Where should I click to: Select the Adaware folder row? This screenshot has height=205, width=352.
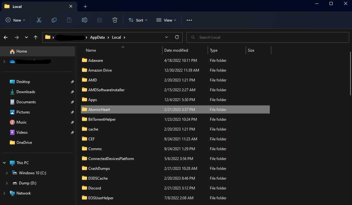pyautogui.click(x=175, y=60)
